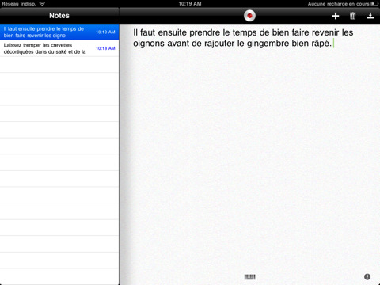
Task: Tap the download/export arrow icon
Action: pos(370,16)
